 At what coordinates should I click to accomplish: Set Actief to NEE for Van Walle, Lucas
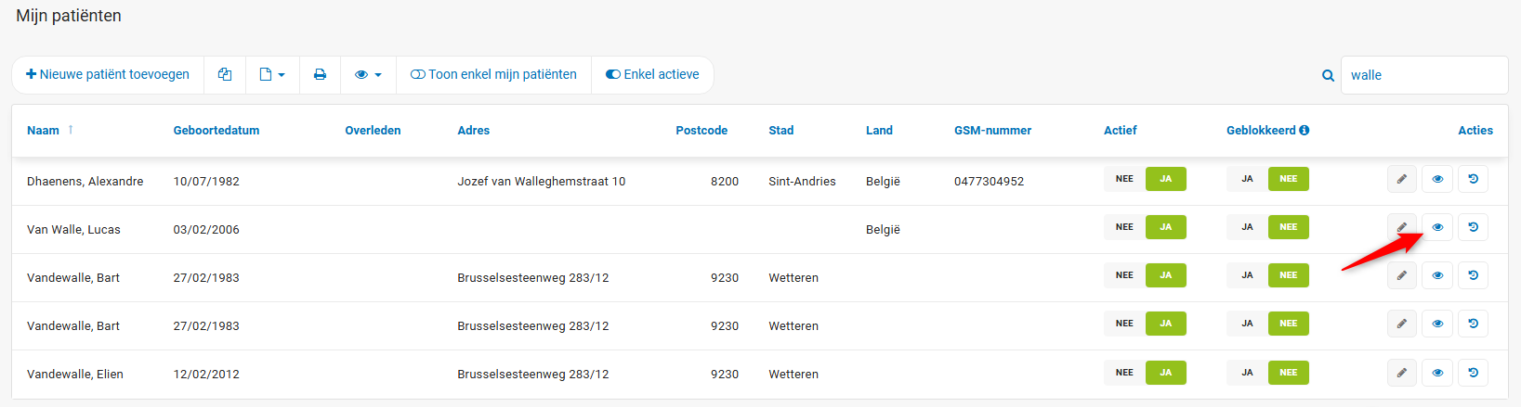coord(1124,227)
